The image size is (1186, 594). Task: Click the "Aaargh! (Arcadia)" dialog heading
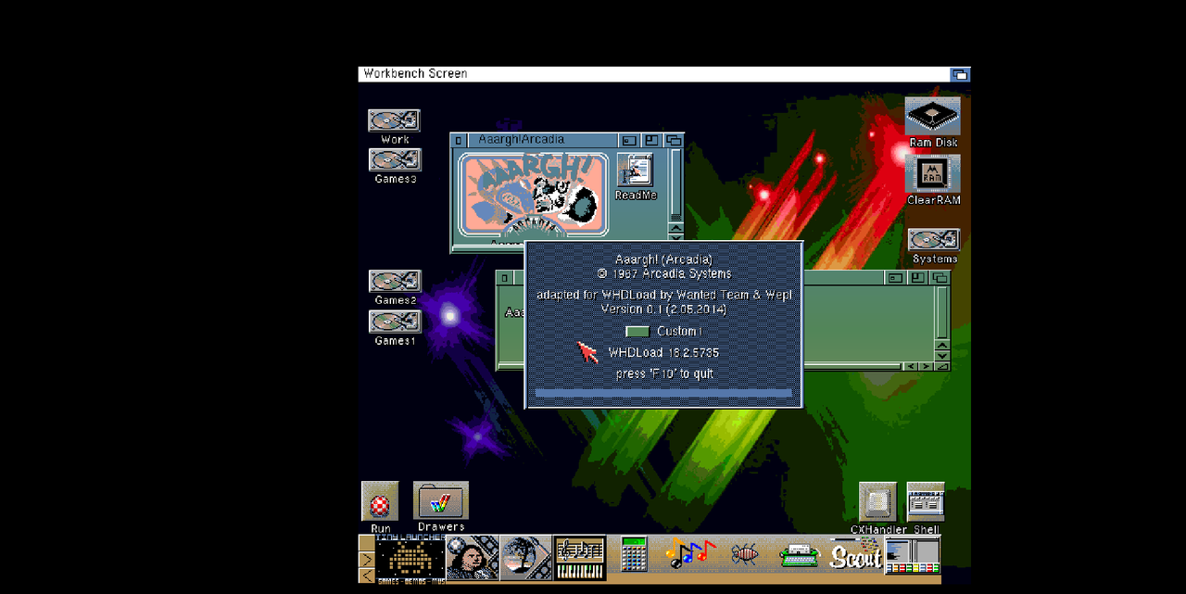click(x=663, y=259)
